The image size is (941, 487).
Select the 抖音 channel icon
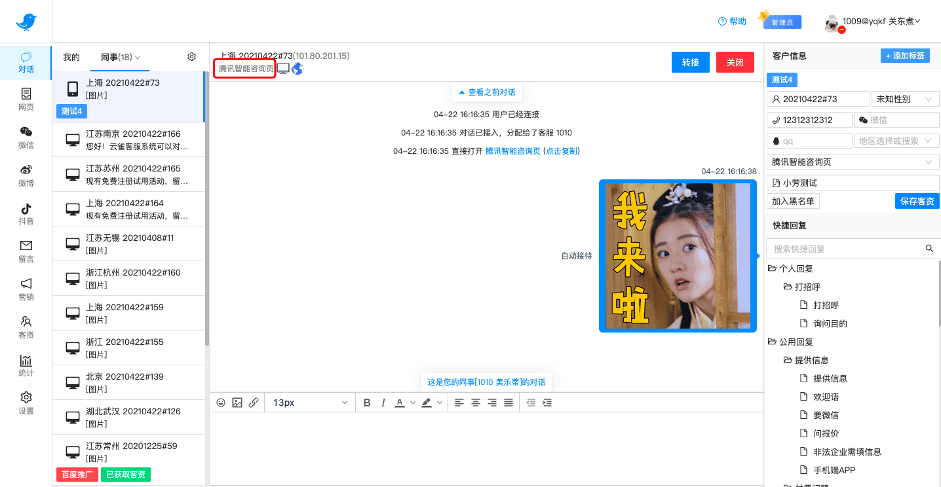(x=26, y=213)
